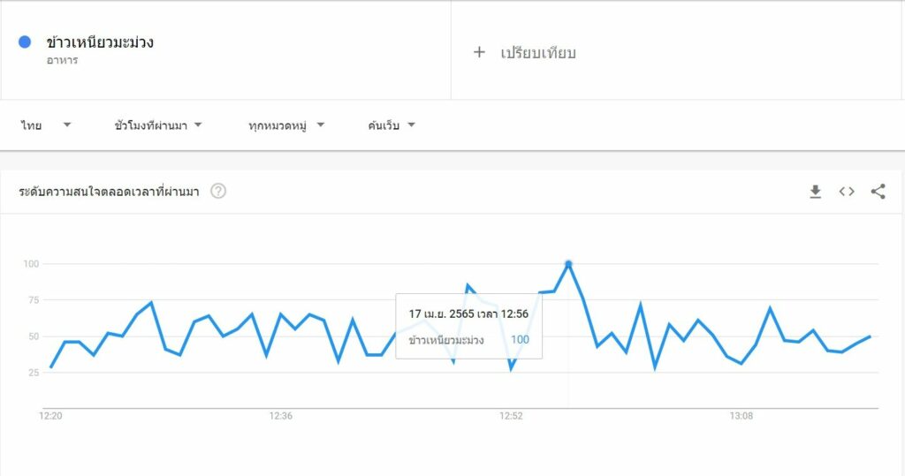The width and height of the screenshot is (905, 476).
Task: Click the 13:08 axis time label
Action: coord(741,416)
